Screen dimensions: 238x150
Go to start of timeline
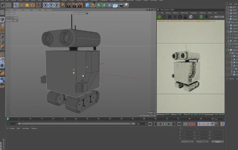click(150, 124)
